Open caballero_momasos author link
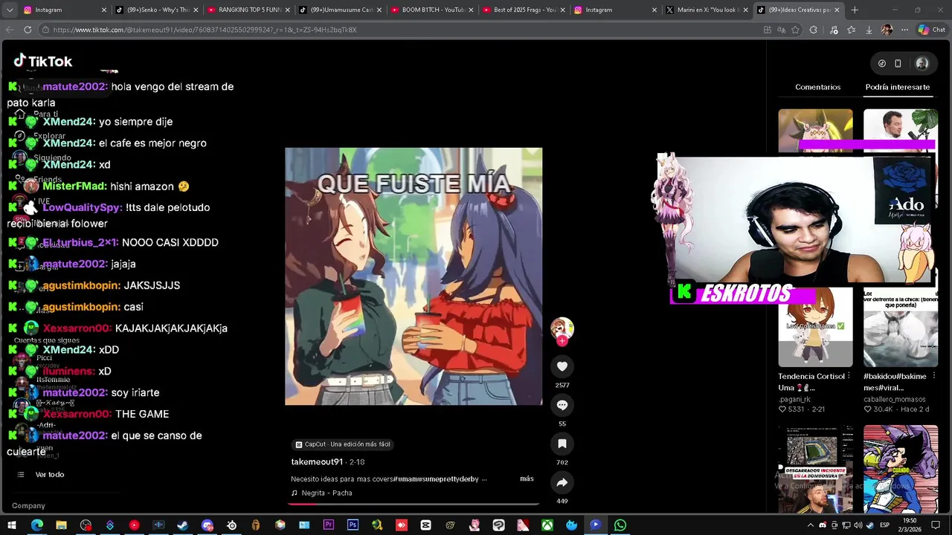 click(894, 399)
